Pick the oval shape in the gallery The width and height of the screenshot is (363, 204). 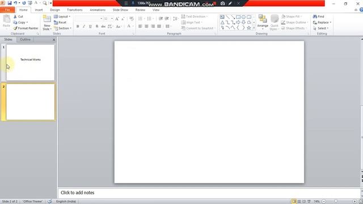coord(243,17)
